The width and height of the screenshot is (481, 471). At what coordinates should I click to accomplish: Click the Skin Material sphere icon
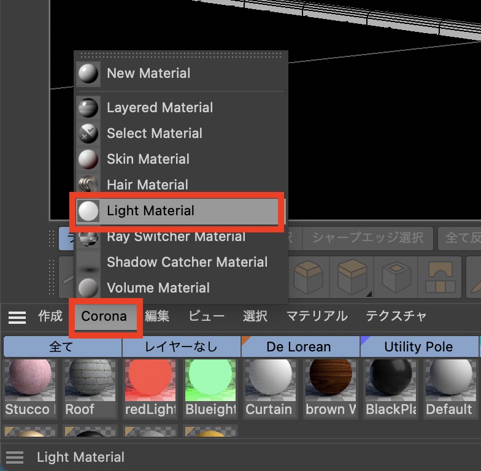[x=88, y=159]
